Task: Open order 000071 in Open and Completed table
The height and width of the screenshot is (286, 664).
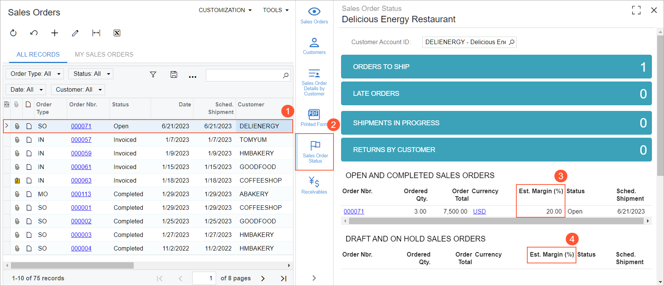Action: pos(354,212)
